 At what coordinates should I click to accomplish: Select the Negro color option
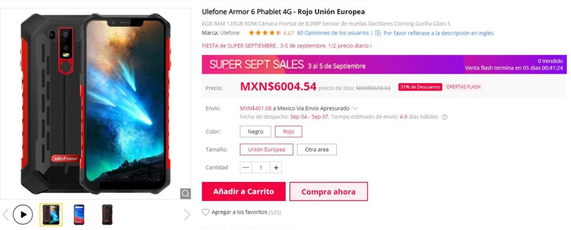(x=255, y=132)
